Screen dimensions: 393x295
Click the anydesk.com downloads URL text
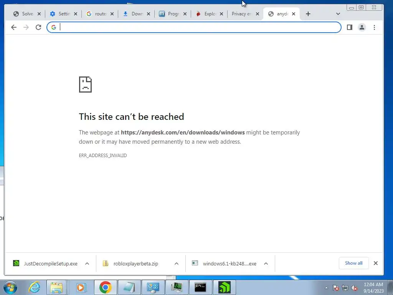[x=183, y=133]
